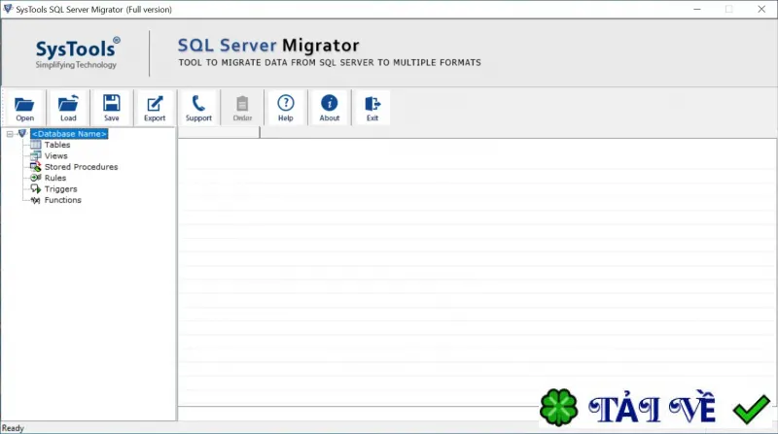Viewport: 778px width, 434px height.
Task: Select Views in the tree
Action: [x=55, y=155]
